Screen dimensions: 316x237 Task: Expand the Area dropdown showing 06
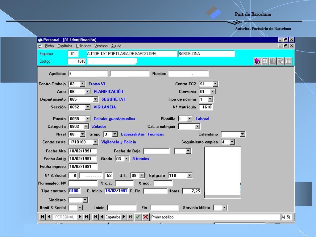[87, 92]
